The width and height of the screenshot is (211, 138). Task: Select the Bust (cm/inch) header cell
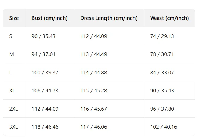50,18
